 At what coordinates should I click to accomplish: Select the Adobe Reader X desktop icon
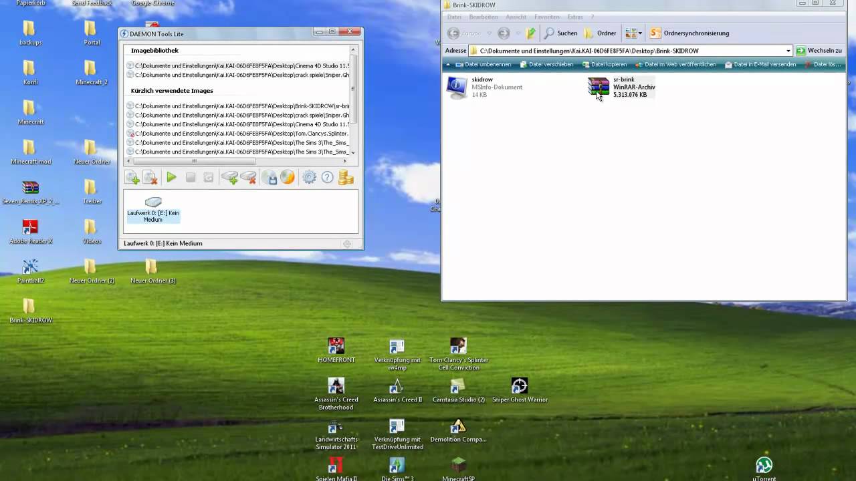30,232
